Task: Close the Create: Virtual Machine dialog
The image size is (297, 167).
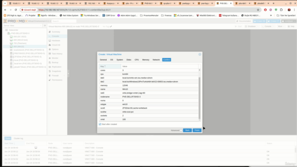Action: coord(200,54)
